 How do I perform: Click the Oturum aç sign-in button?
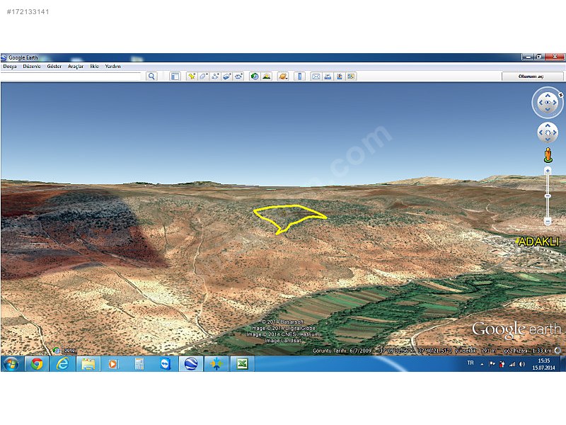point(533,76)
